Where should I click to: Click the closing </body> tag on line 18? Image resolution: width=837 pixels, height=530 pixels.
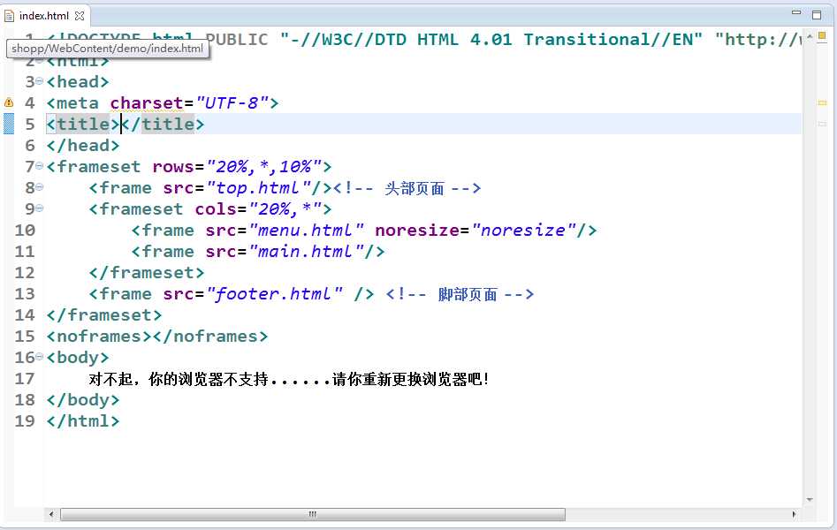[83, 400]
